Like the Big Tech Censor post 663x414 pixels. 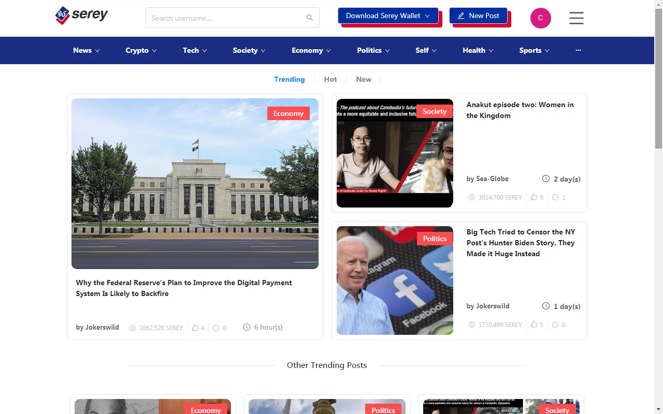pos(534,324)
